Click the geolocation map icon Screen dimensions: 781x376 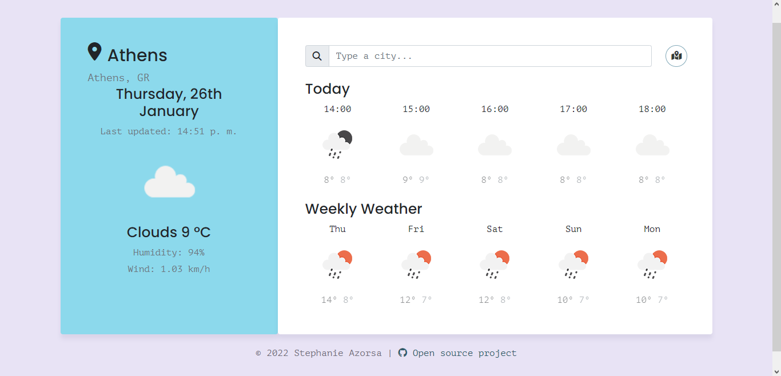(676, 55)
